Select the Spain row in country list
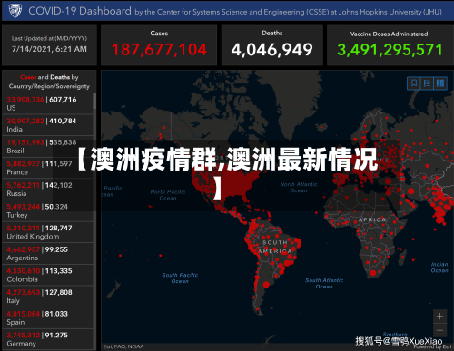 coord(48,318)
